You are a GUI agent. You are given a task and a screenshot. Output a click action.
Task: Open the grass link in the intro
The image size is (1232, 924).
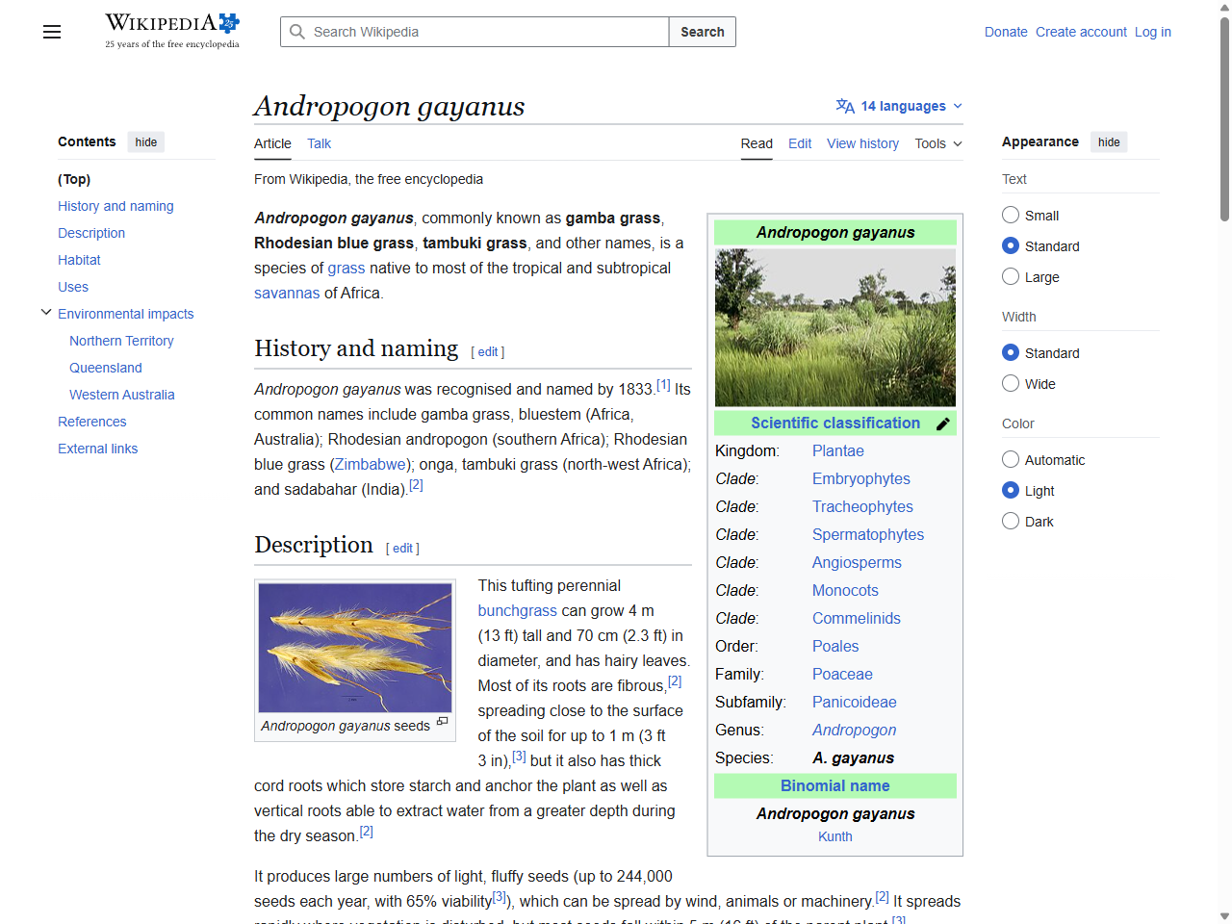pyautogui.click(x=346, y=268)
